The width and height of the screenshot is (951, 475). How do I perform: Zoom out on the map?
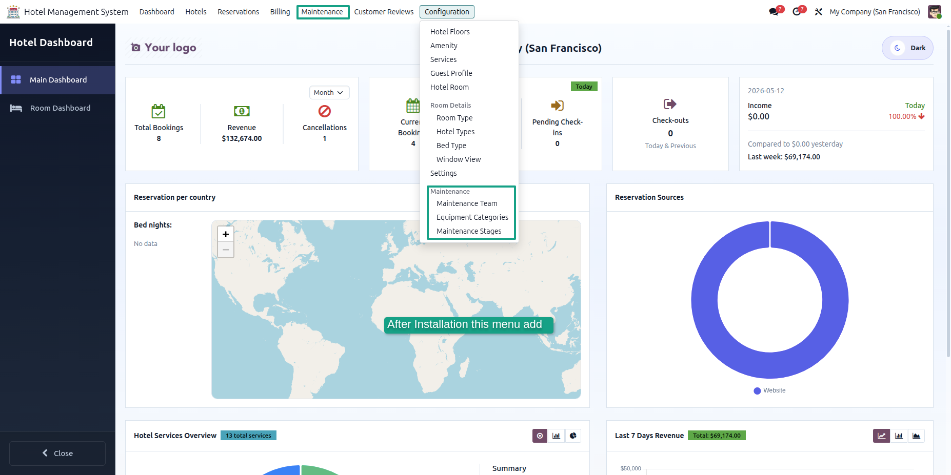(x=226, y=250)
